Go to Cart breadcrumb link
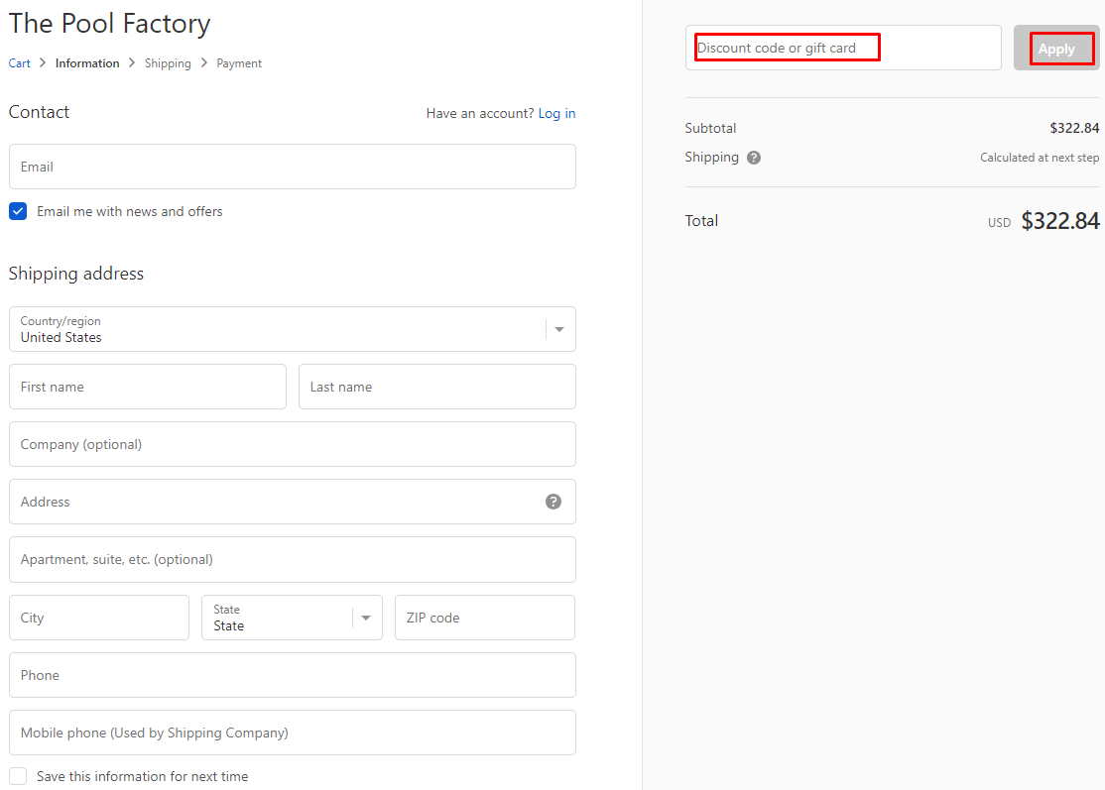The width and height of the screenshot is (1105, 790). [x=20, y=63]
